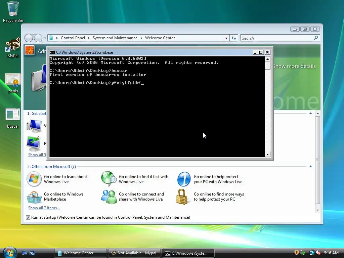
Task: Click Show more details link
Action: click(294, 66)
